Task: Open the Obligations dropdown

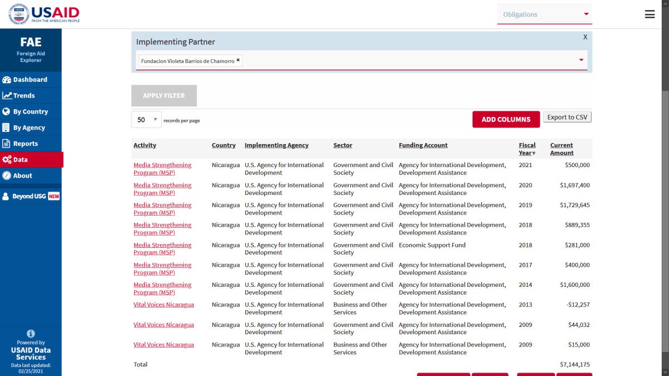Action: click(x=545, y=14)
